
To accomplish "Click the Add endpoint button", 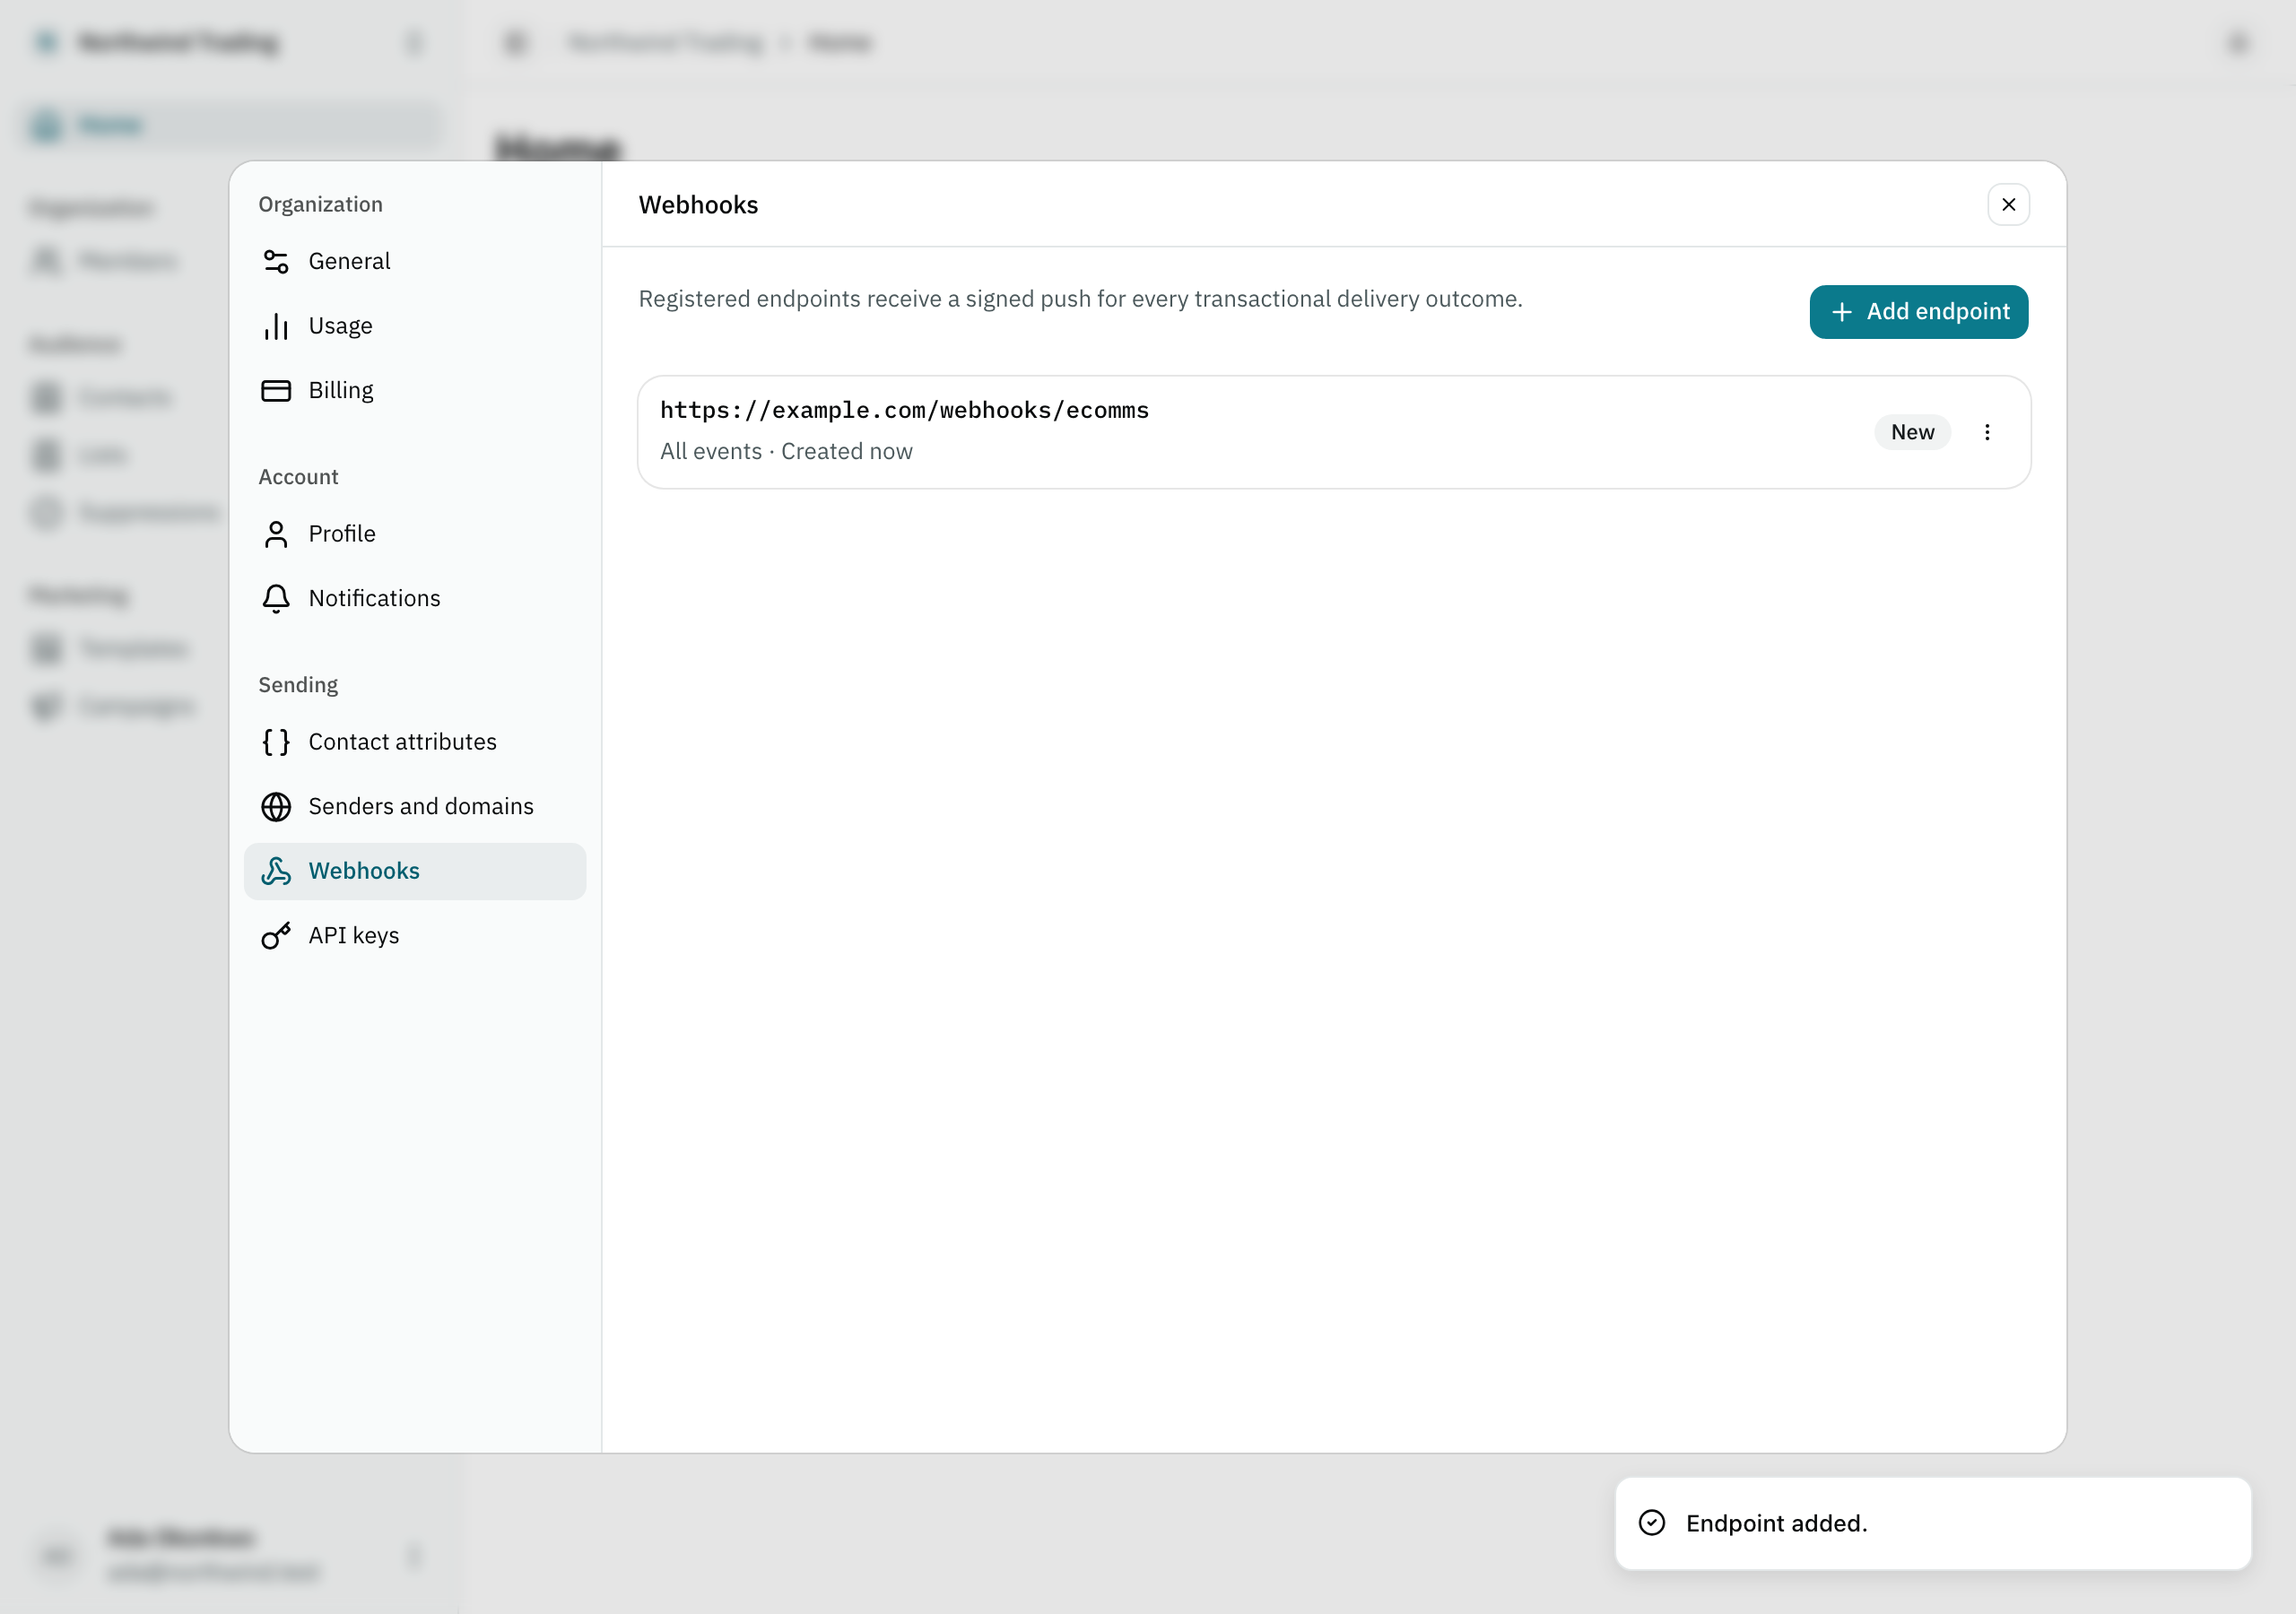I will pos(1918,312).
